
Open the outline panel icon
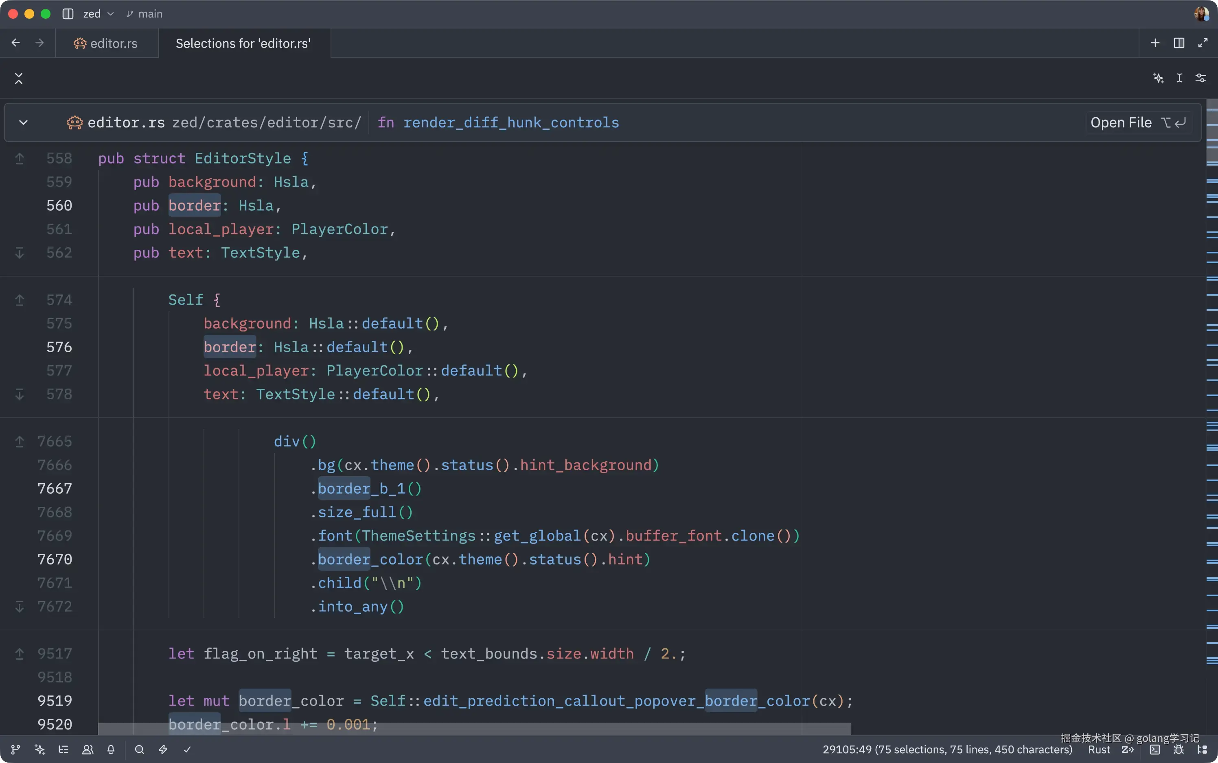(64, 749)
